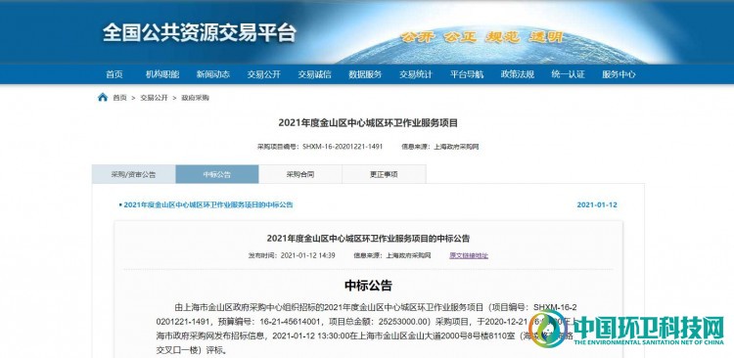Click 交易公开 breadcrumb link
Viewport: 734px width, 358px height.
[154, 98]
